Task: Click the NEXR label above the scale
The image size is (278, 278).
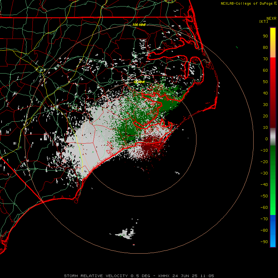Action: [x=272, y=19]
